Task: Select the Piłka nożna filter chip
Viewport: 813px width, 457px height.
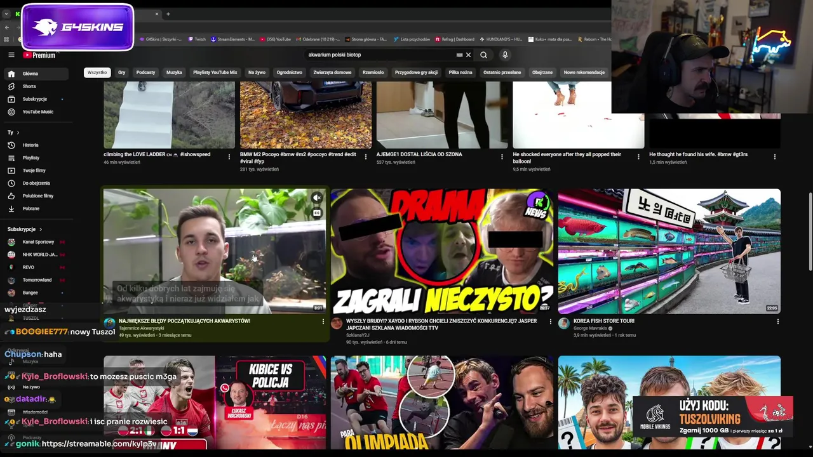Action: (460, 72)
